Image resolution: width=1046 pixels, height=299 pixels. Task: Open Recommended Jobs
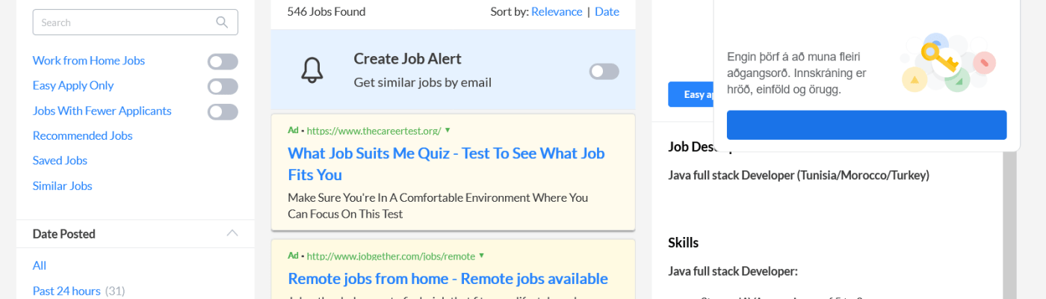[x=82, y=135]
